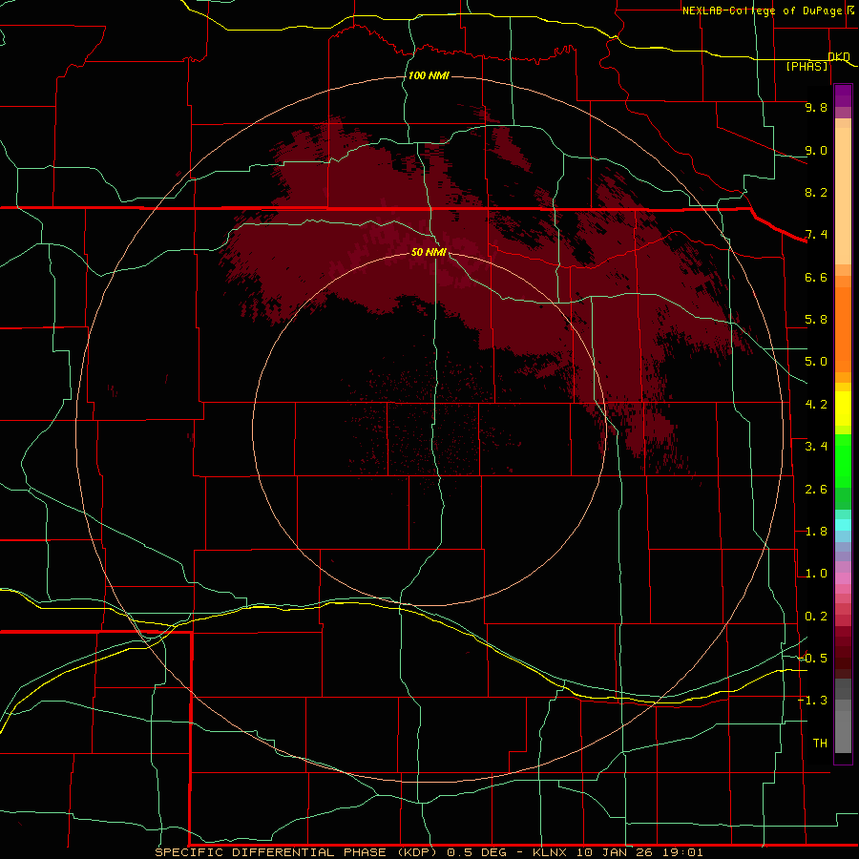Click the peach segment of the color bar
This screenshot has width=859, height=859.
pyautogui.click(x=843, y=196)
